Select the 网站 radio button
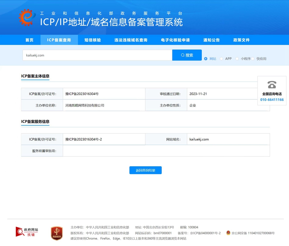 [206, 59]
